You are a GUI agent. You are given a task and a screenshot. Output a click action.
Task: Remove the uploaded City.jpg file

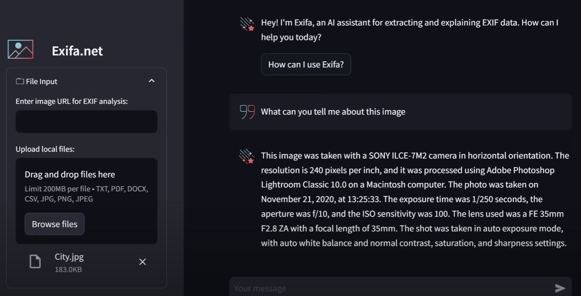coord(142,262)
